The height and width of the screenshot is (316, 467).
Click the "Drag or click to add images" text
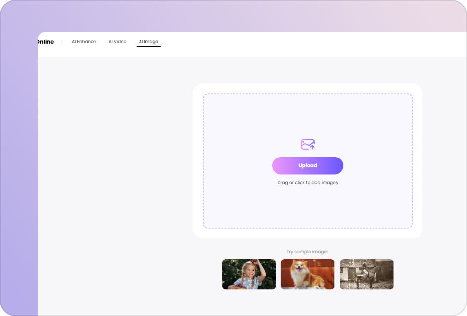308,183
